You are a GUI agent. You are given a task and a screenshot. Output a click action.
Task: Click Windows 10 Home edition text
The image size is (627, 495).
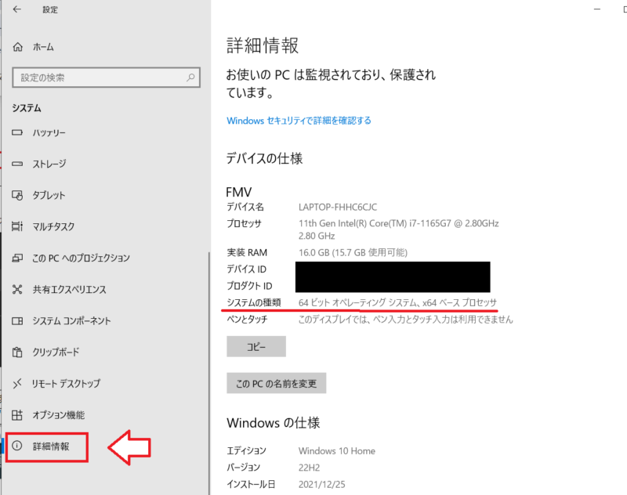click(x=337, y=451)
